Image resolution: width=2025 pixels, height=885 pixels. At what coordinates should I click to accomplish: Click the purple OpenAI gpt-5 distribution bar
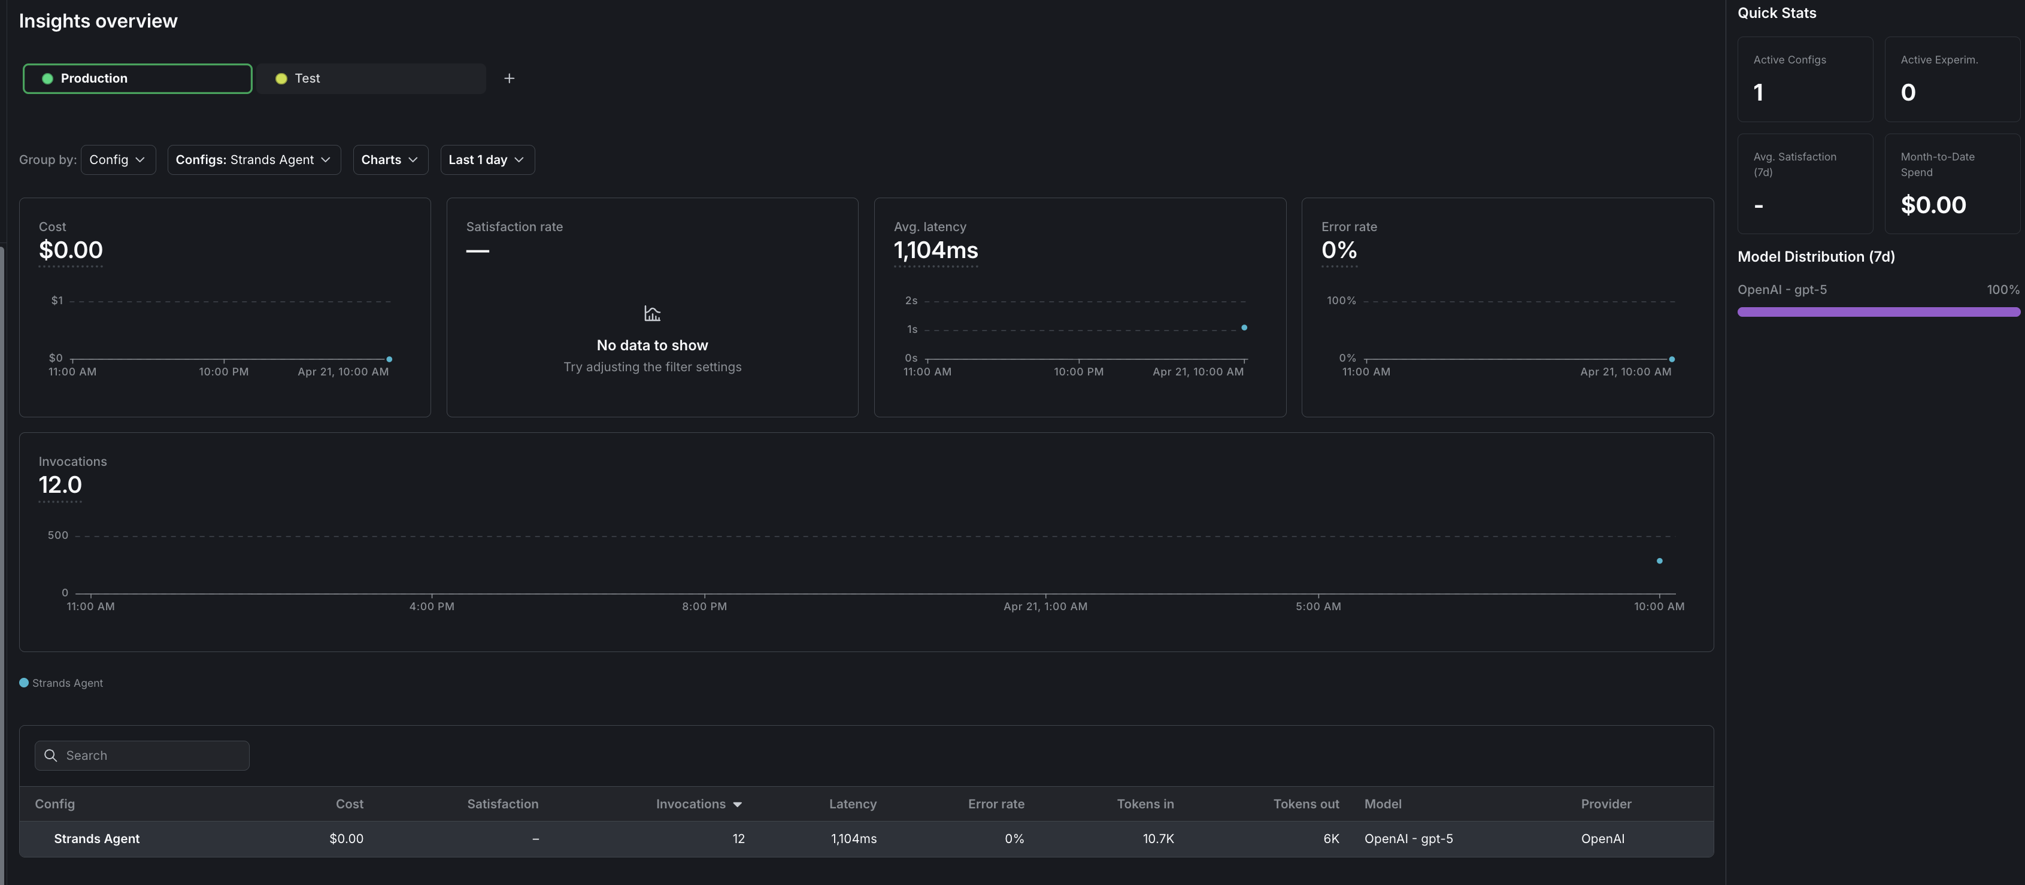click(x=1878, y=312)
